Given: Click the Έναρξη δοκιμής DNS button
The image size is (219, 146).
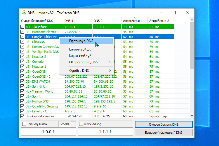Looking at the screenshot, I should pos(164,124).
